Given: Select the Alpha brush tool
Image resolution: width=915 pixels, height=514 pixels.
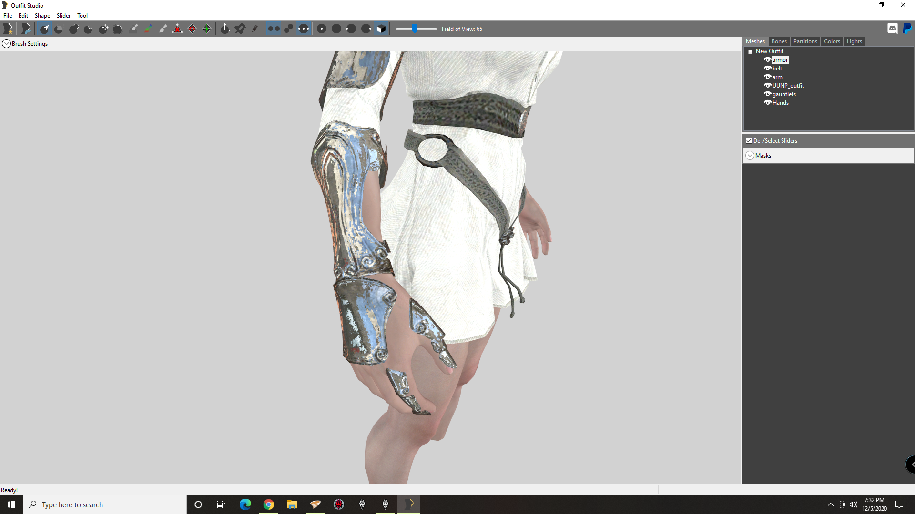Looking at the screenshot, I should tap(163, 29).
